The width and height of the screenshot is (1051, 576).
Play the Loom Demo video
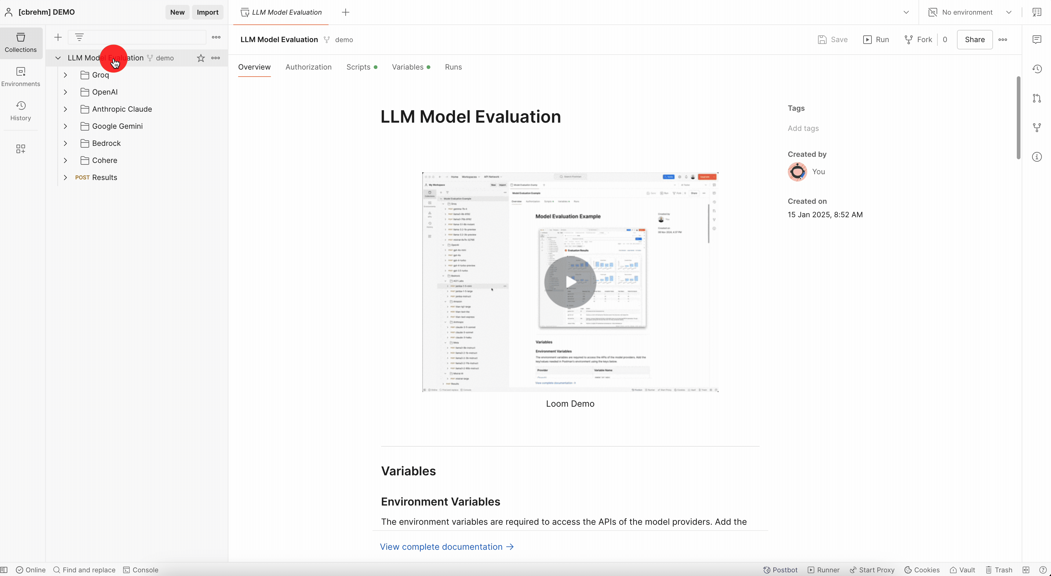click(570, 282)
